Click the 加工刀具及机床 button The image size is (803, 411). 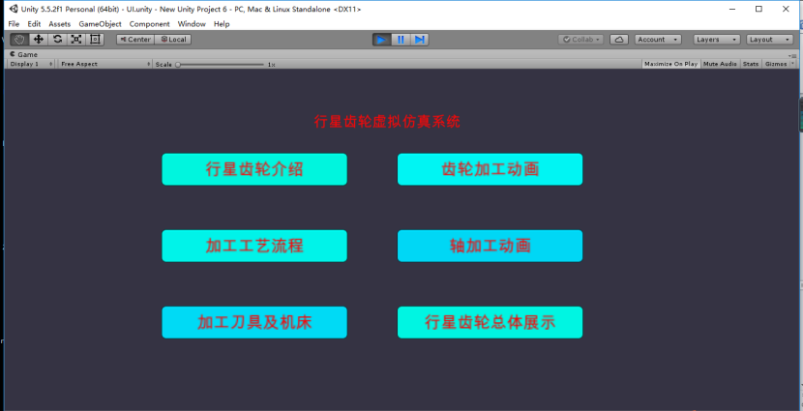coord(254,322)
